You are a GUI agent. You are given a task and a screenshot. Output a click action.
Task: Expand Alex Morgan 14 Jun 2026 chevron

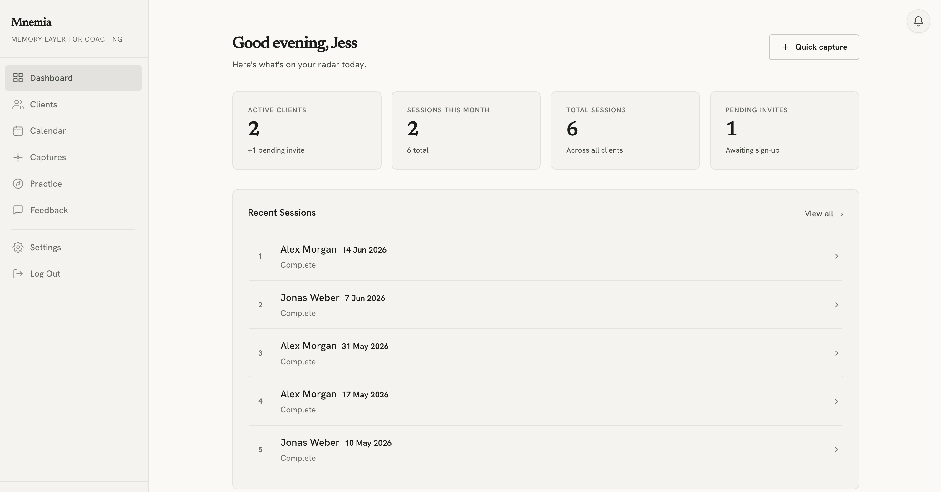[836, 256]
